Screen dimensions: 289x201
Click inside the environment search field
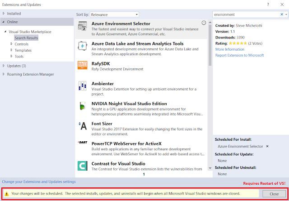click(x=246, y=14)
